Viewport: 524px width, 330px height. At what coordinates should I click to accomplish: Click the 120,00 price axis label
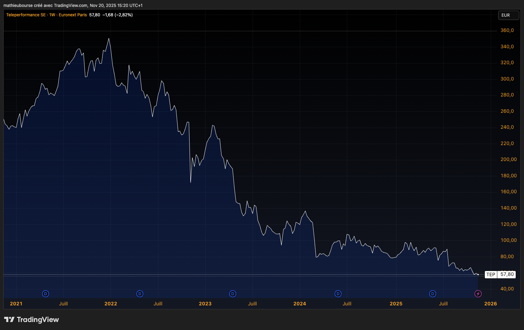click(509, 225)
